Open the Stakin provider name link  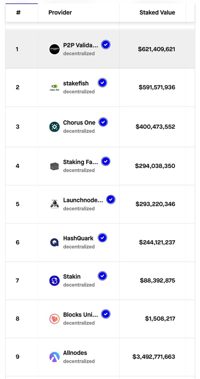pyautogui.click(x=72, y=276)
